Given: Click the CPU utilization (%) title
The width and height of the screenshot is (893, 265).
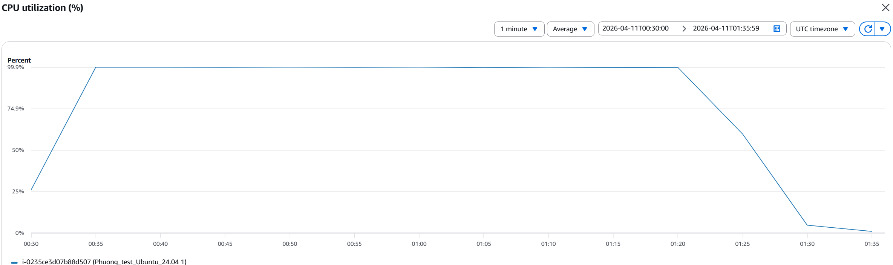Looking at the screenshot, I should [43, 8].
